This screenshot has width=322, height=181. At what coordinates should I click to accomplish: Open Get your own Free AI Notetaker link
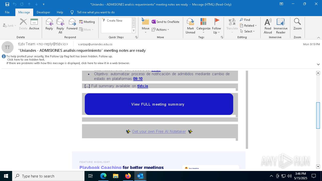point(159,131)
